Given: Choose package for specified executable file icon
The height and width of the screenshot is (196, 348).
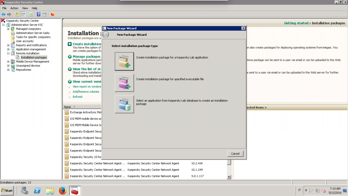Looking at the screenshot, I should click(124, 83).
